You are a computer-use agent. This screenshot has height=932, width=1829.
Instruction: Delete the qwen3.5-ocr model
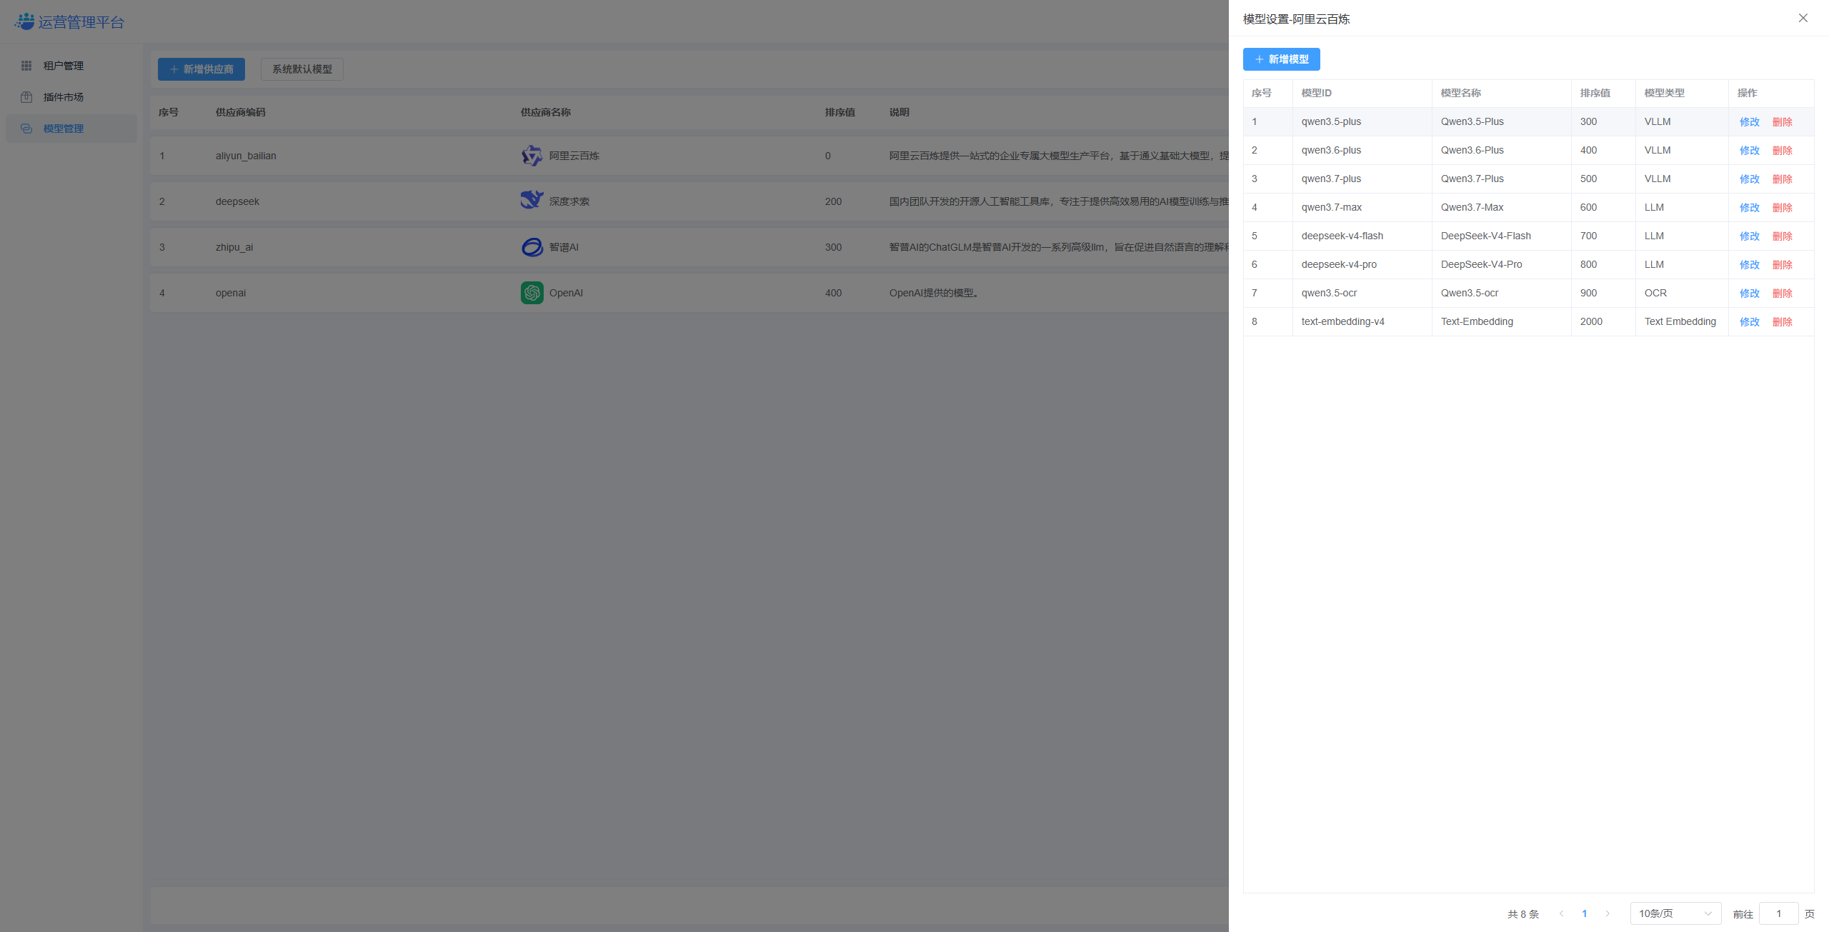click(x=1782, y=294)
